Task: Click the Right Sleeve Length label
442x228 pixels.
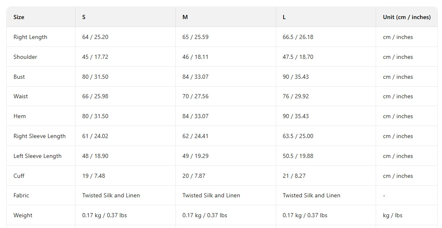Action: [x=39, y=136]
